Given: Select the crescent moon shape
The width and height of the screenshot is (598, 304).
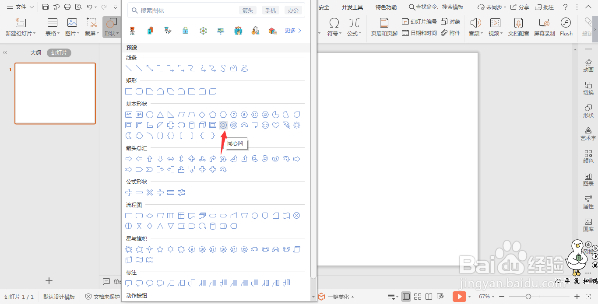Looking at the screenshot, I should (x=129, y=136).
